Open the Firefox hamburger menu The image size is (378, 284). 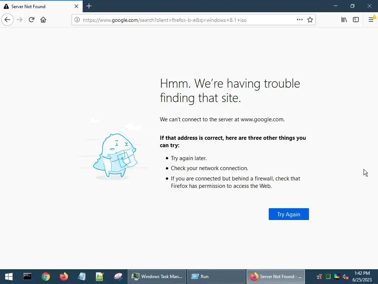point(371,20)
